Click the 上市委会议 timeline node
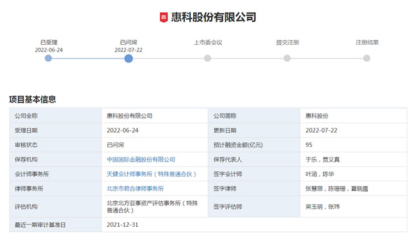 tap(207, 58)
